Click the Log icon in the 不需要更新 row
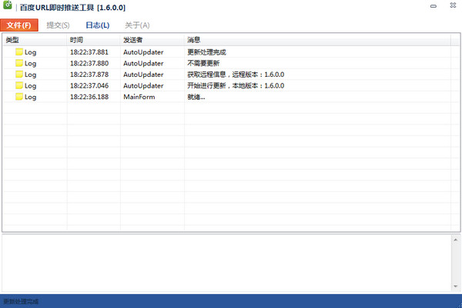462x308 pixels. click(x=19, y=63)
